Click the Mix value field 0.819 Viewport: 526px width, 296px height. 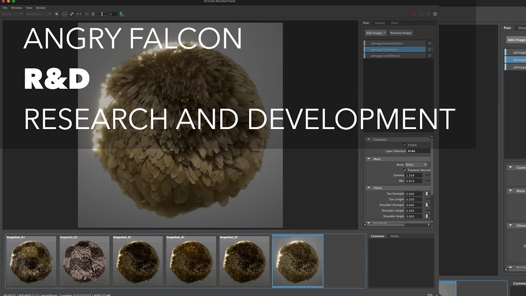point(413,181)
